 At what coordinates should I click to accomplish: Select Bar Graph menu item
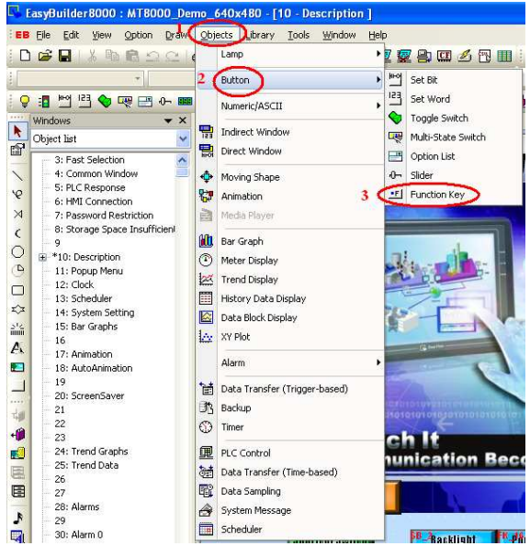pyautogui.click(x=290, y=241)
